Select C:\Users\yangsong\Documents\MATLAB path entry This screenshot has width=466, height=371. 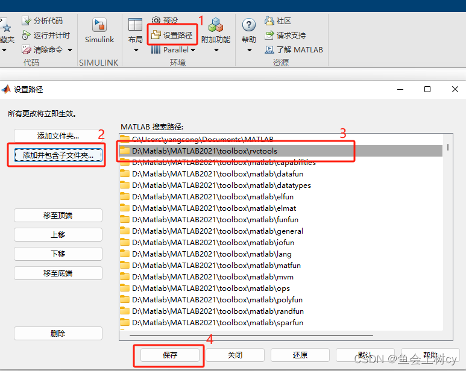pos(281,139)
